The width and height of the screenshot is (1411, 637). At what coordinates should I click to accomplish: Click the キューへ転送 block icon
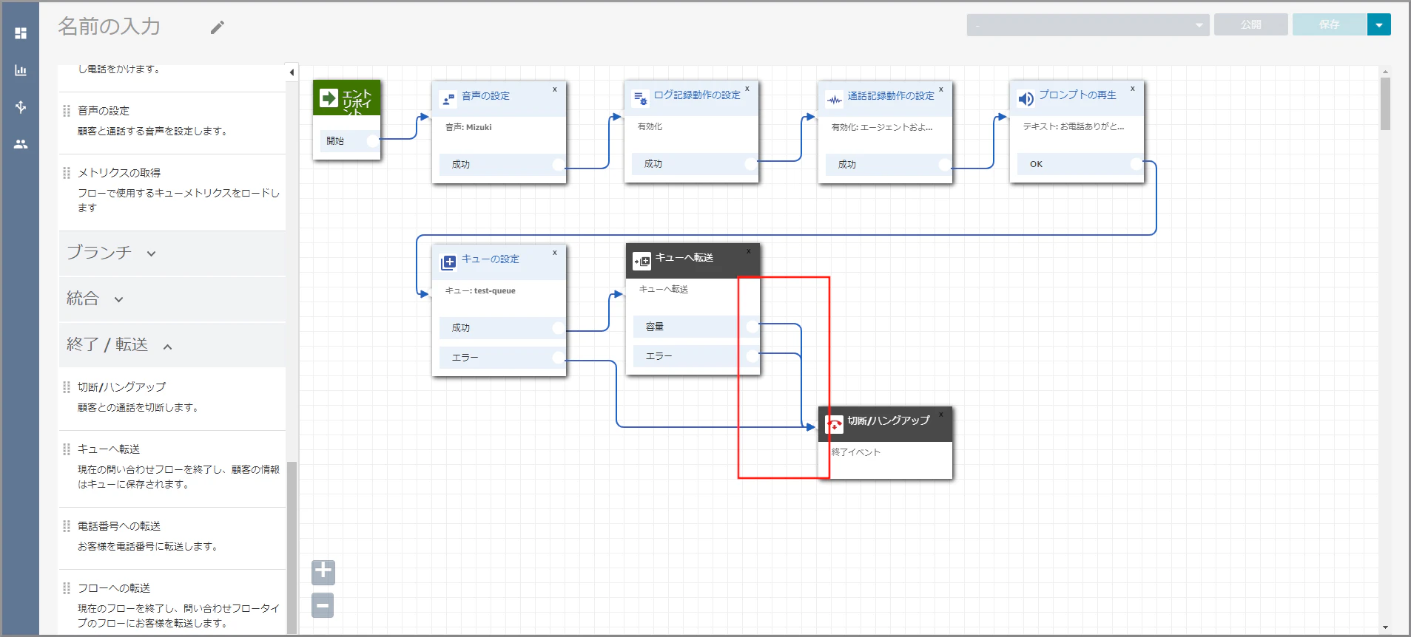point(641,261)
